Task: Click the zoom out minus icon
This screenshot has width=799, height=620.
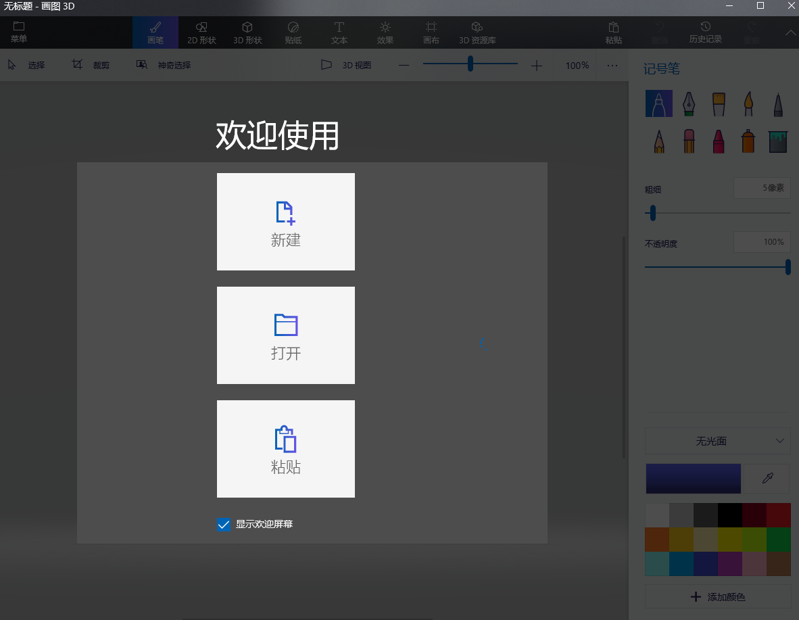Action: point(404,66)
